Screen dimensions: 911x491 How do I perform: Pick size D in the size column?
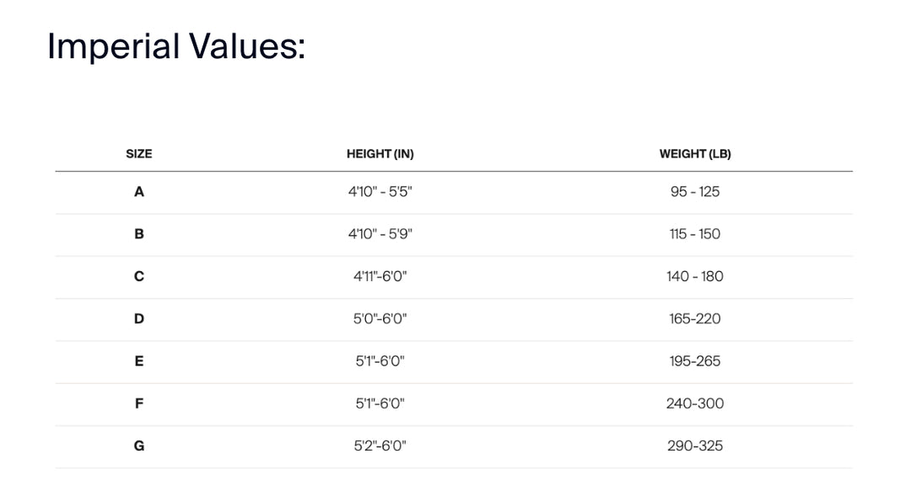coord(139,318)
